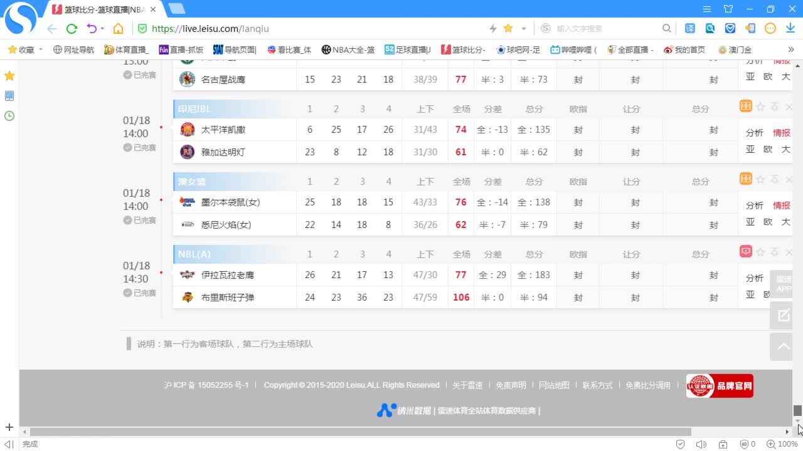The height and width of the screenshot is (451, 803).
Task: Click the 免责声明 footer link
Action: coord(511,385)
